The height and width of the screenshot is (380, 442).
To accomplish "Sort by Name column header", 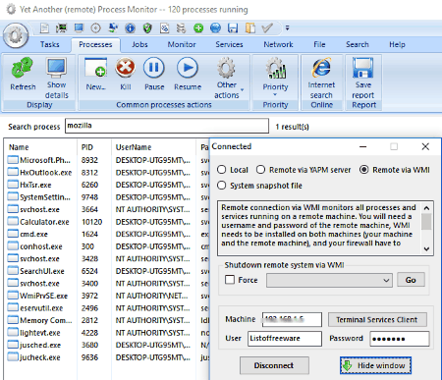I will click(19, 147).
